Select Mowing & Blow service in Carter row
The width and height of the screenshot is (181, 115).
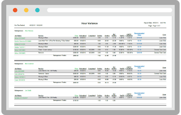coord(43,80)
